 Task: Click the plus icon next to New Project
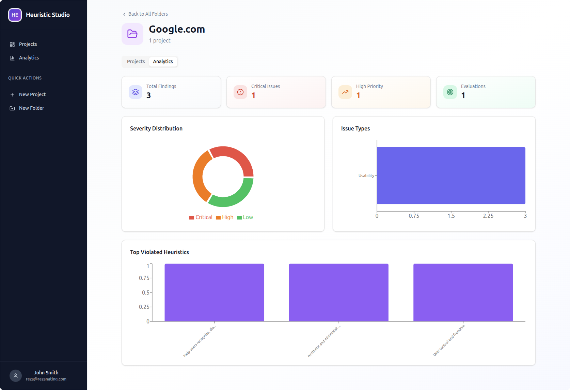click(12, 94)
